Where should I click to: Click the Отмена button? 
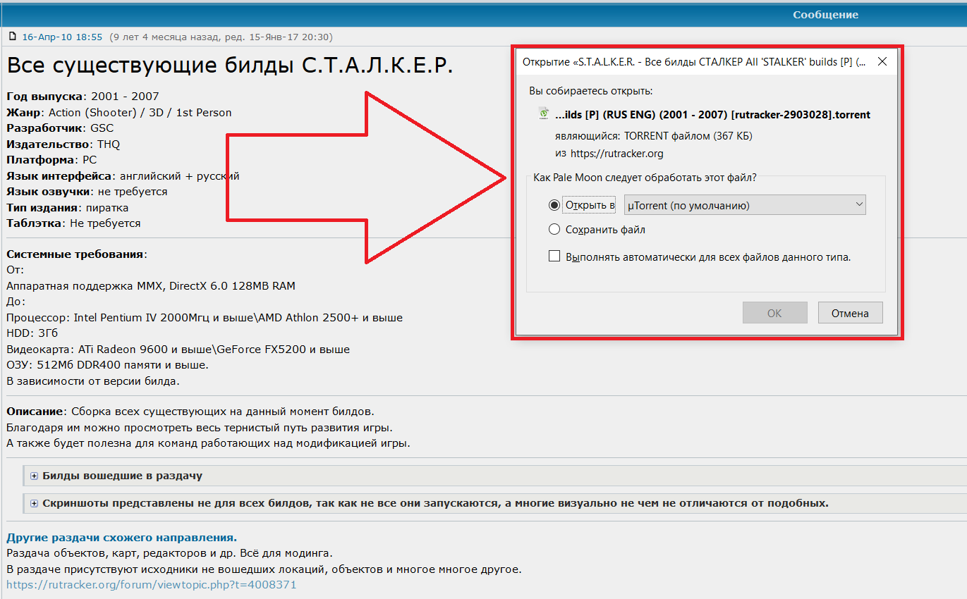point(850,313)
